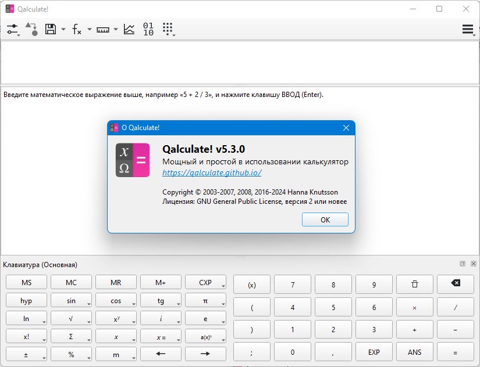Undock the keyboard panel with float icon
Image resolution: width=480 pixels, height=367 pixels.
click(x=463, y=264)
